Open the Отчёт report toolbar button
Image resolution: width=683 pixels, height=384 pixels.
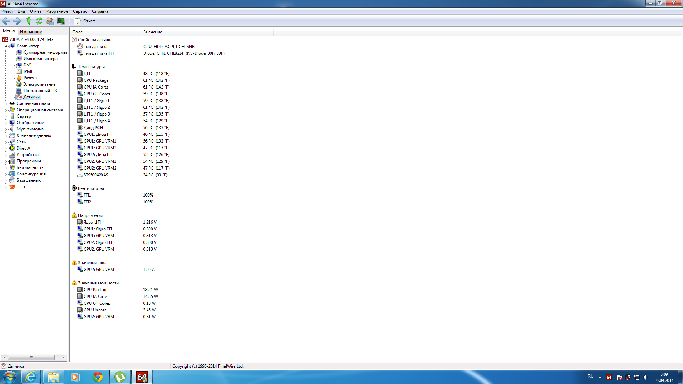(x=85, y=21)
